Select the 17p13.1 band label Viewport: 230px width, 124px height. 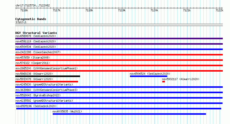click(x=21, y=22)
